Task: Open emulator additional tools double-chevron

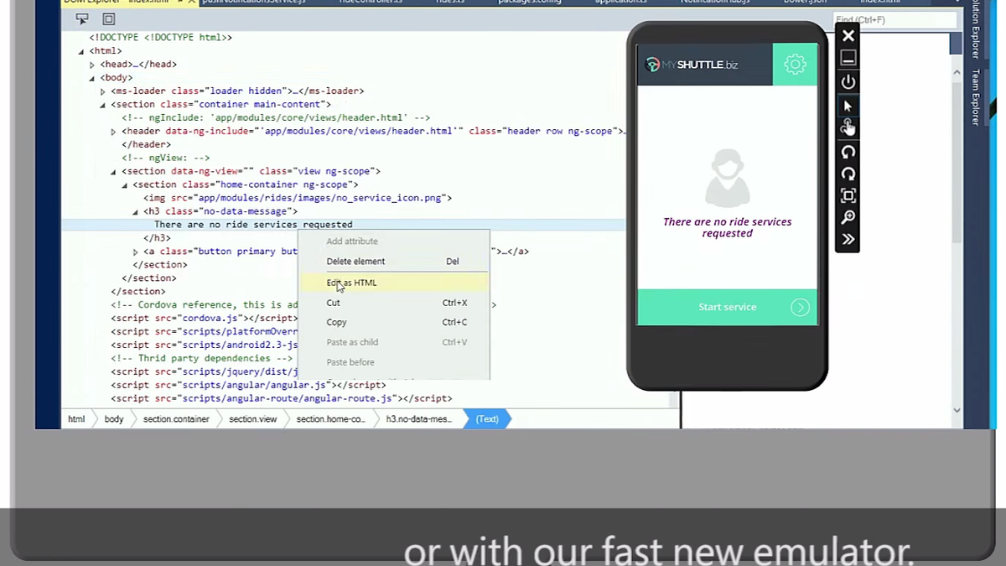Action: 848,239
